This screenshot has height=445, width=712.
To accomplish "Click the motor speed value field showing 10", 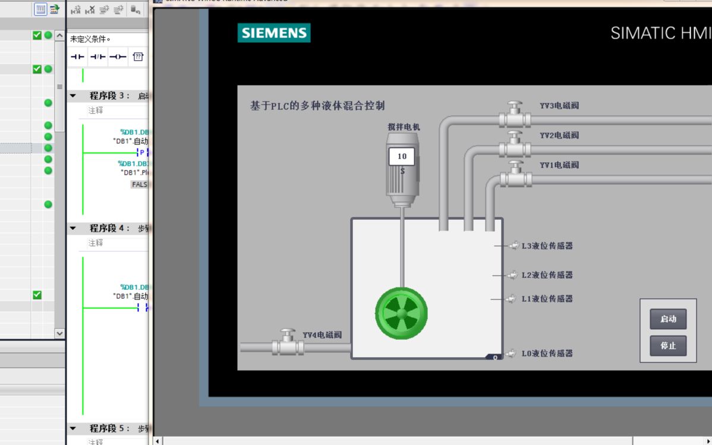I will 401,156.
